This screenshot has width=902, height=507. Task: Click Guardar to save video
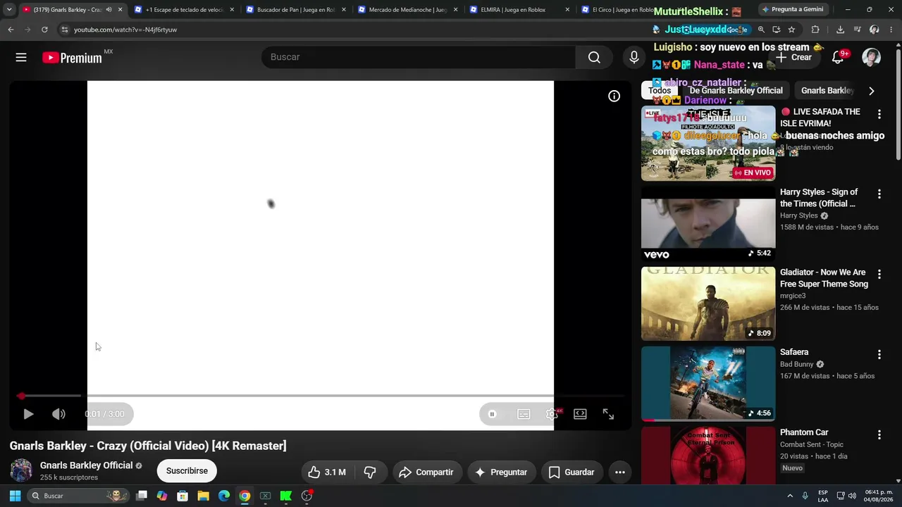click(572, 472)
